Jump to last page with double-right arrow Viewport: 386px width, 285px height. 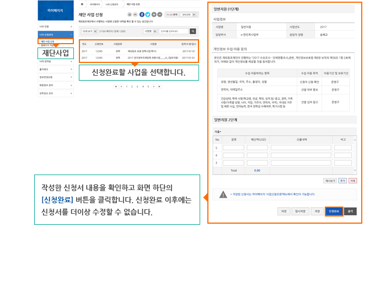[x=159, y=87]
